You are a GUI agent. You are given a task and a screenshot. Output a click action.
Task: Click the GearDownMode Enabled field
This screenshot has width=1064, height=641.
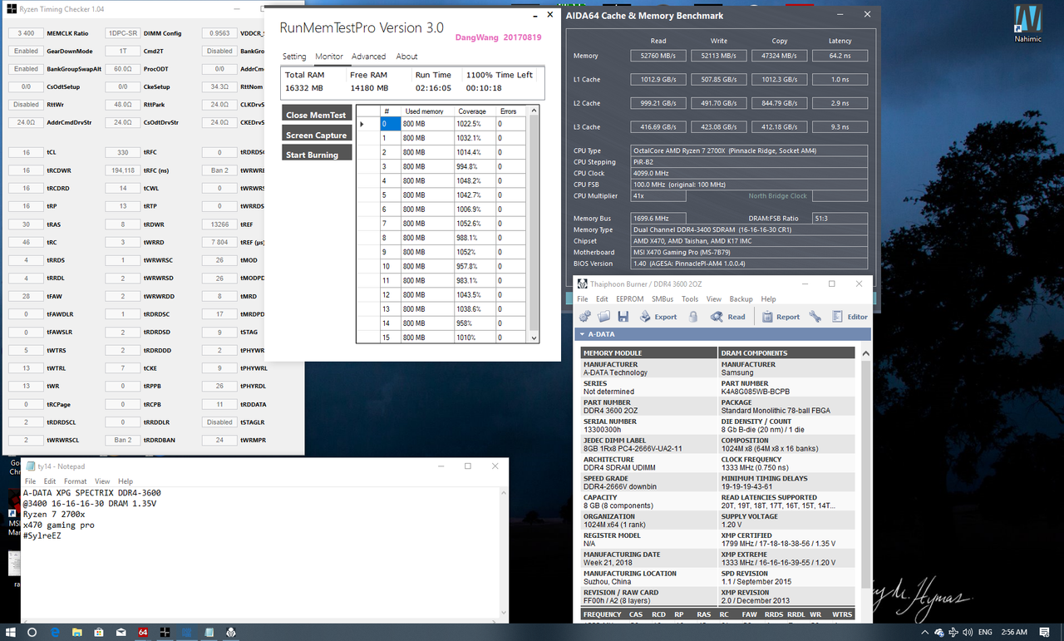point(27,52)
